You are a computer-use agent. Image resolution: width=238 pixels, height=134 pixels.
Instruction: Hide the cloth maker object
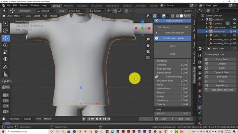coord(234,27)
